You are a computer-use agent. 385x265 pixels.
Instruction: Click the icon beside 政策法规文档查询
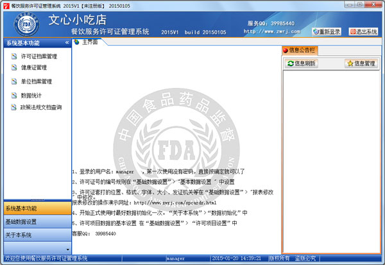[14, 107]
